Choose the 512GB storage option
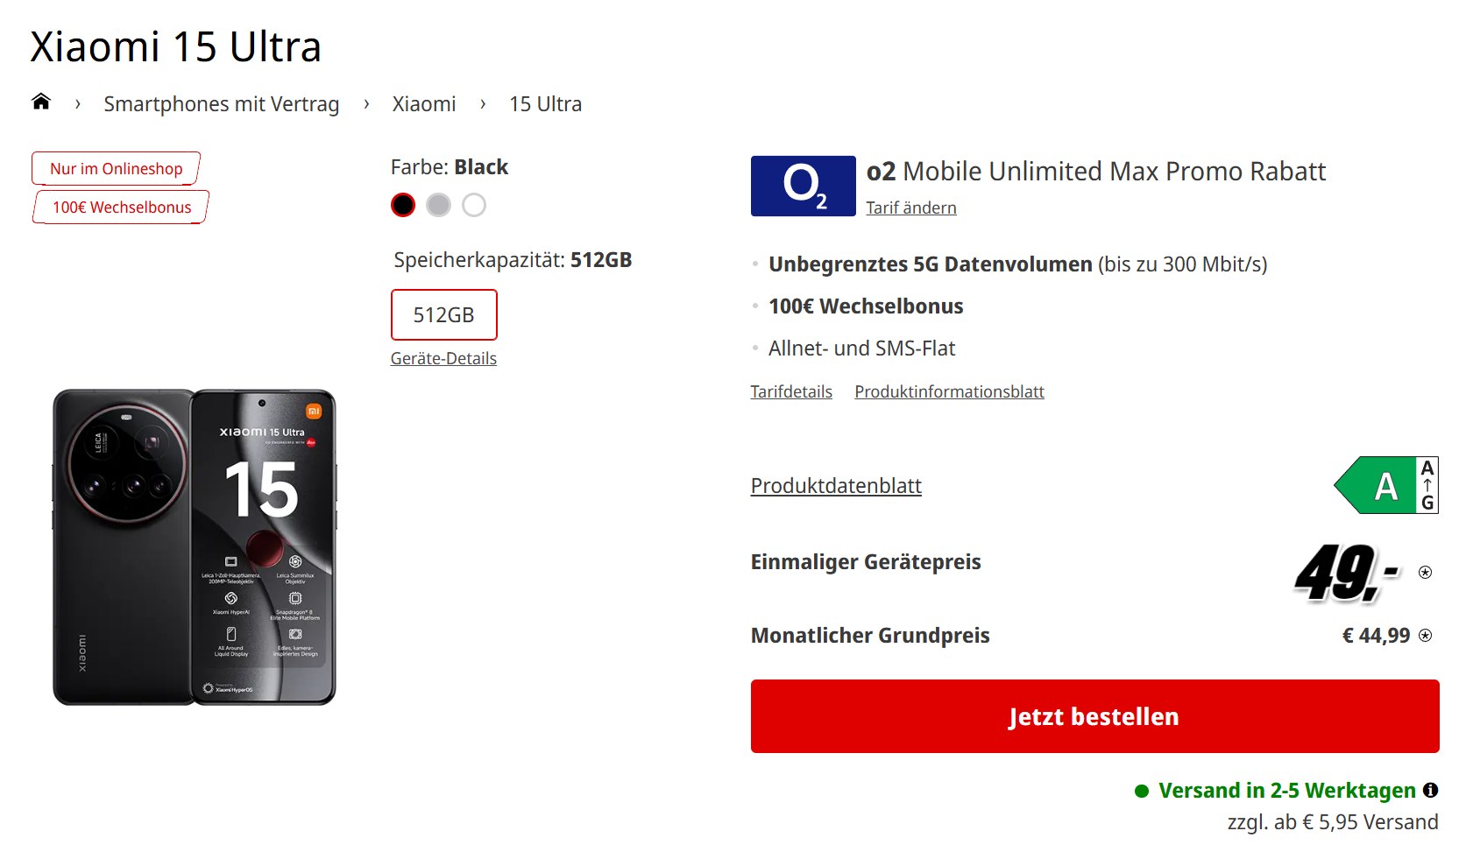 (x=444, y=314)
